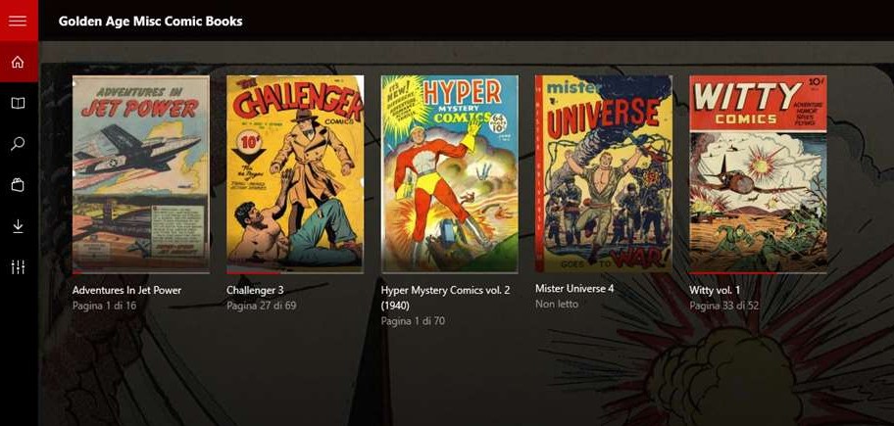Click the Mister Universe 4 title label

[574, 289]
